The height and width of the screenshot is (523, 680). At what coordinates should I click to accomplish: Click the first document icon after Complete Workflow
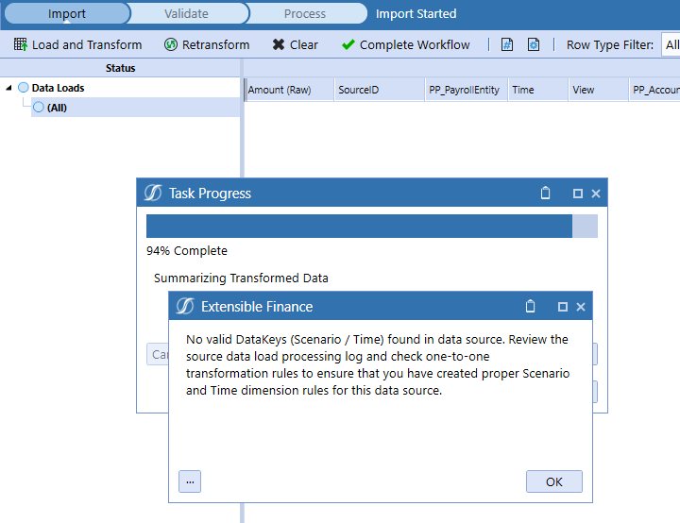click(507, 44)
